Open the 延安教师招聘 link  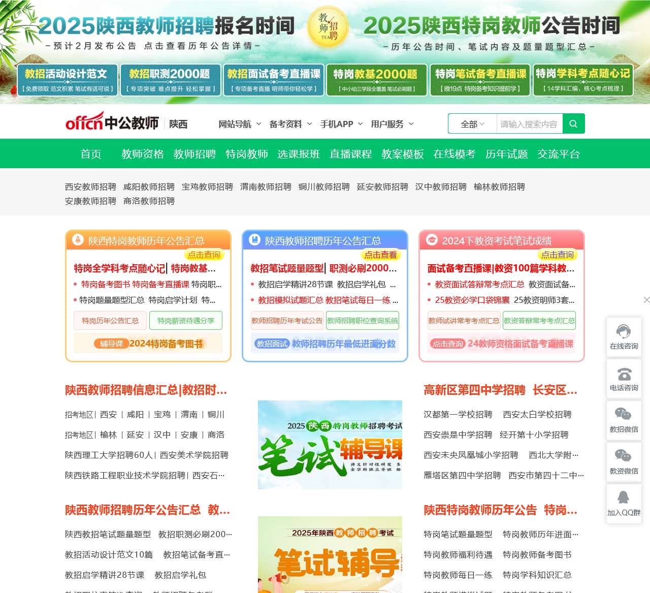click(382, 186)
